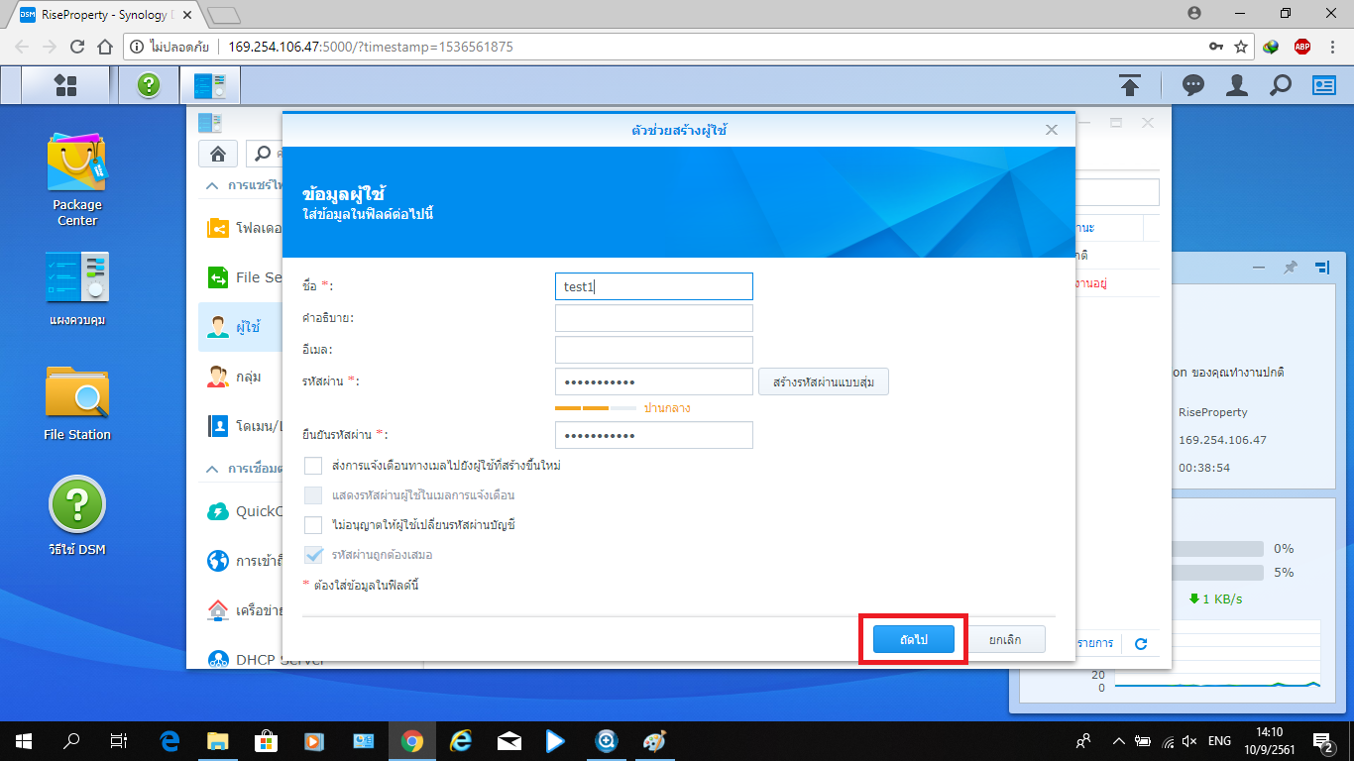Click the blue Next button
Screen dimensions: 1354x761
[x=913, y=640]
